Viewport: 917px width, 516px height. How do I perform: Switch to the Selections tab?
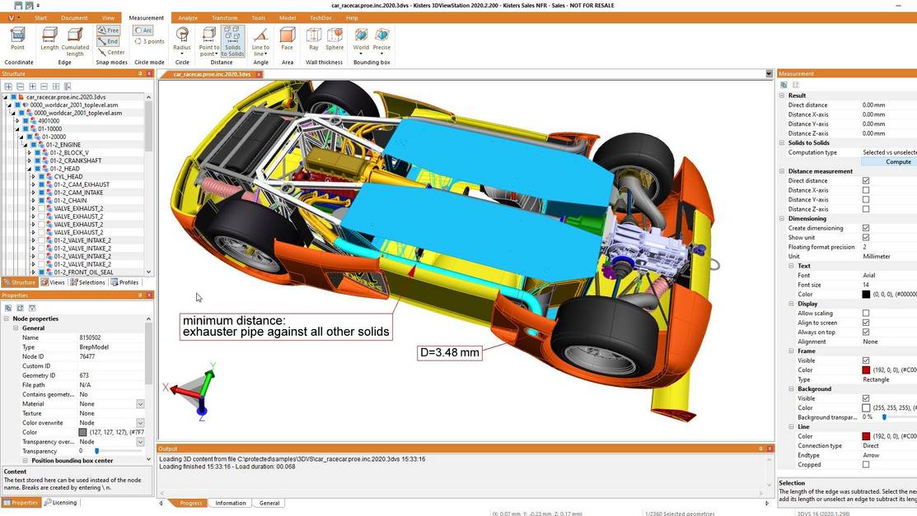(x=87, y=282)
